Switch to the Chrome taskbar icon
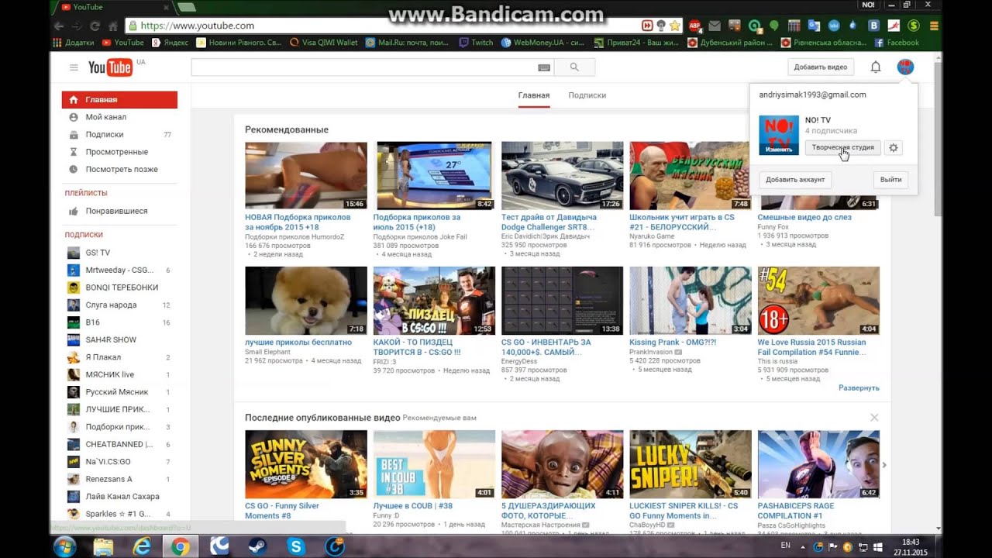This screenshot has width=992, height=558. click(x=180, y=546)
